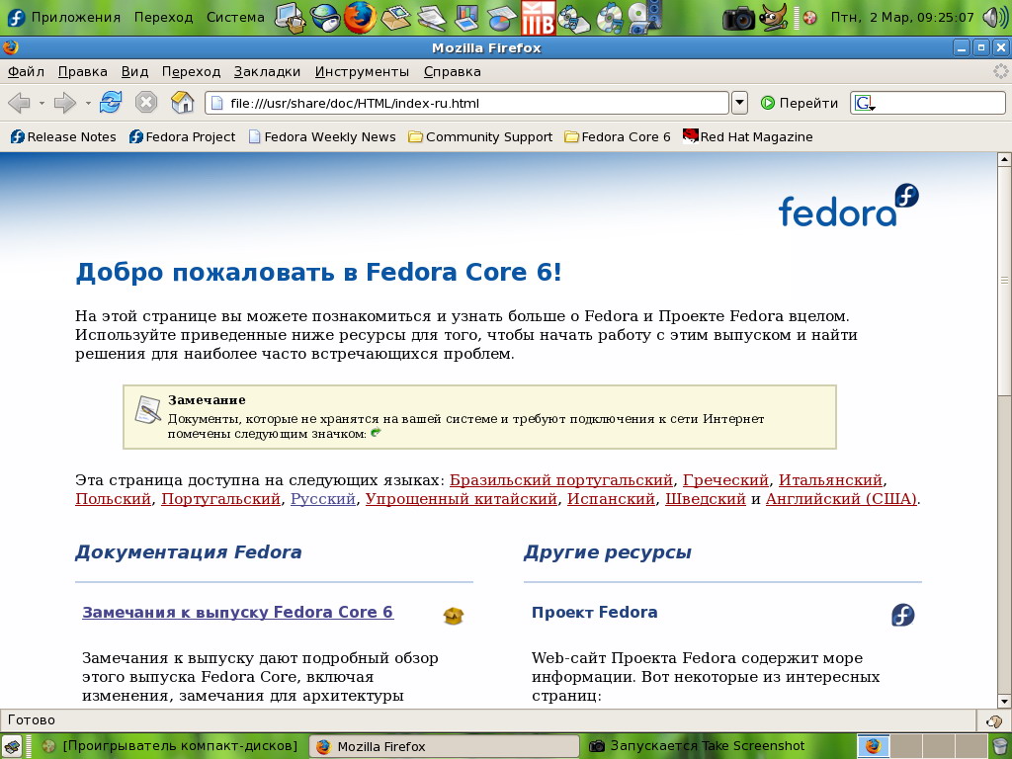Expand the Community Support bookmark folder
This screenshot has width=1012, height=759.
(x=480, y=136)
